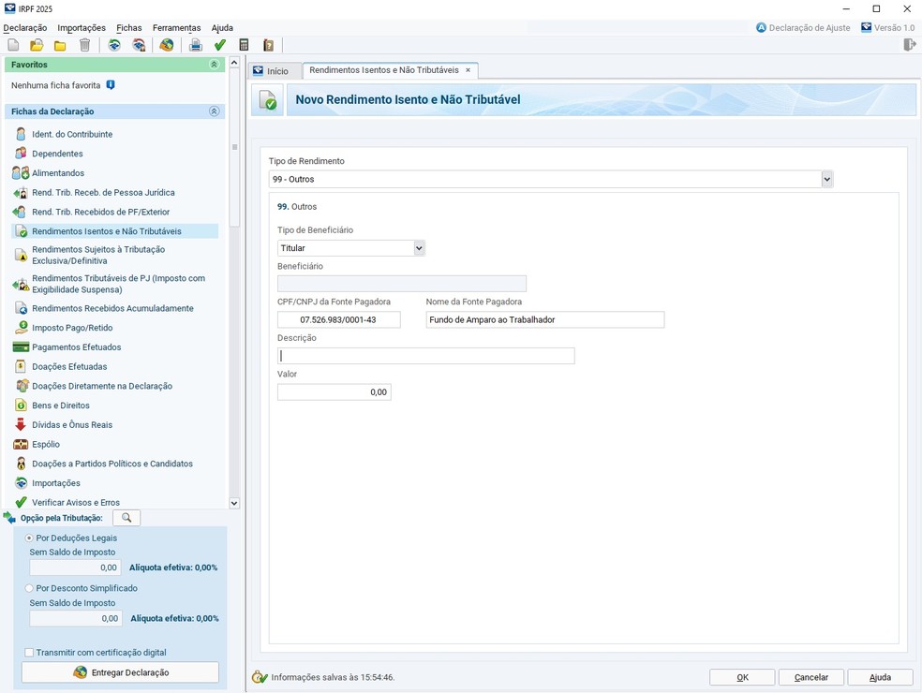Viewport: 922px width, 693px height.
Task: Click the Entregar Declaração button
Action: click(120, 672)
